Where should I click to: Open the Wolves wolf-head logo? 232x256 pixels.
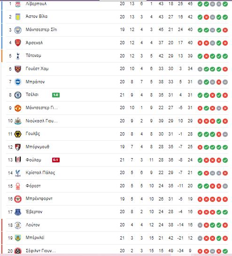18,134
